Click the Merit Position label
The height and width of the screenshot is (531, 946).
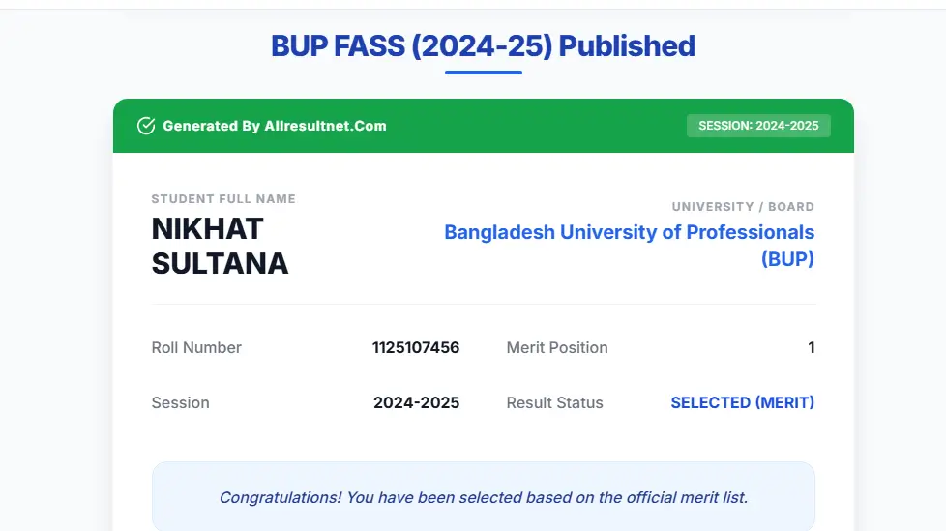coord(557,348)
